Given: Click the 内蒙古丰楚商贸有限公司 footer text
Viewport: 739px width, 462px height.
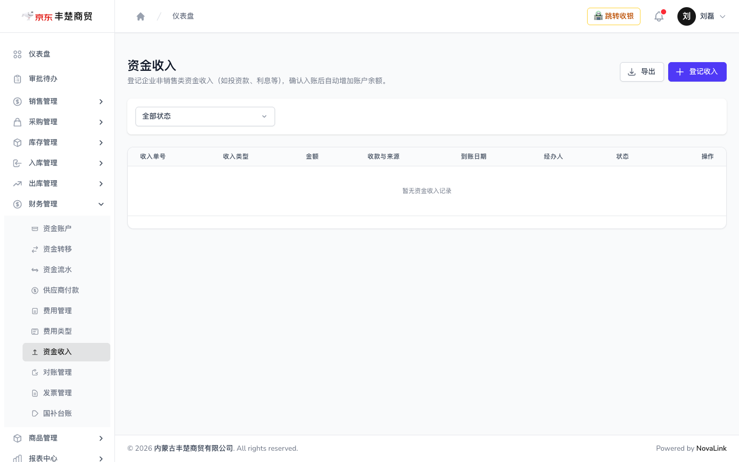Looking at the screenshot, I should click(193, 449).
